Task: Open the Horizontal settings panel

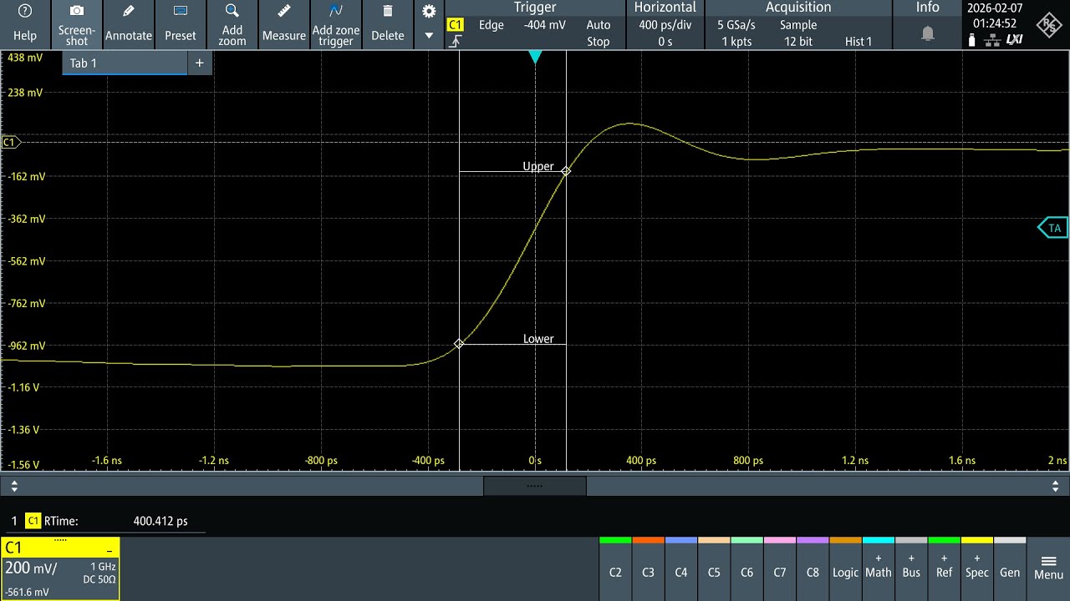Action: (x=665, y=8)
